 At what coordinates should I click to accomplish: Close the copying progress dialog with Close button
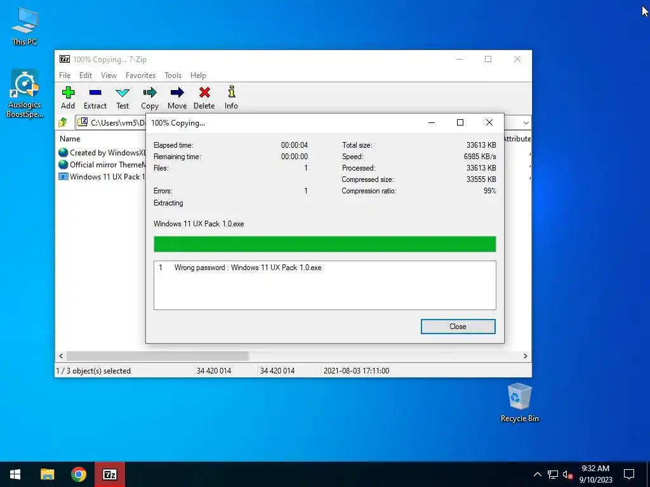[x=458, y=327]
